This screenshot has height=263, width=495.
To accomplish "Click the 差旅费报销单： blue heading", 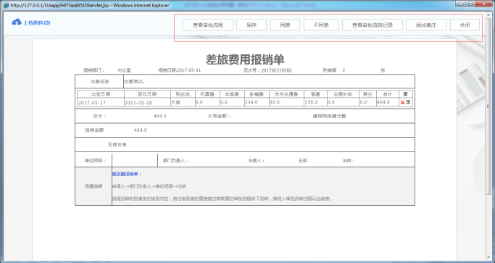I will pos(127,174).
